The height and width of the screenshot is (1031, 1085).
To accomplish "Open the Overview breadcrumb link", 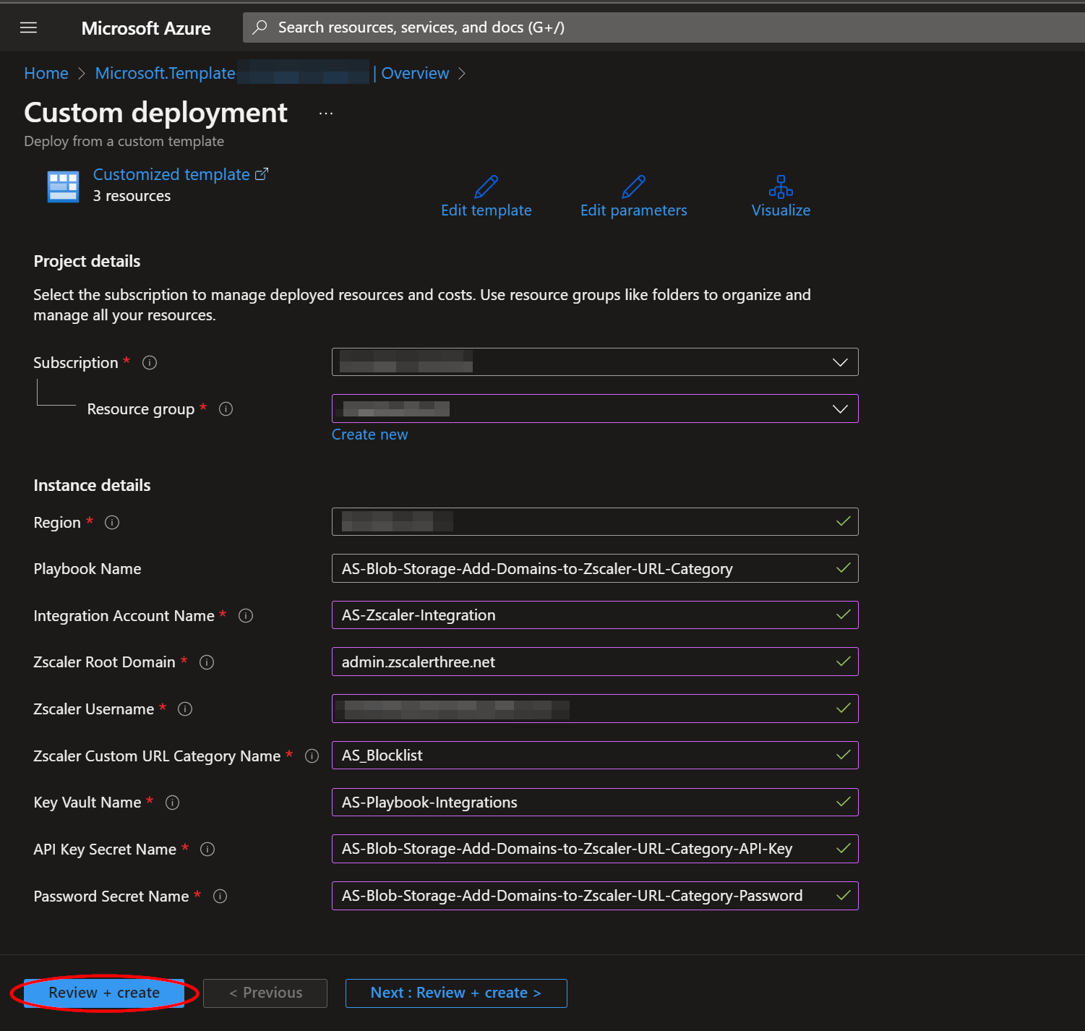I will coord(415,73).
